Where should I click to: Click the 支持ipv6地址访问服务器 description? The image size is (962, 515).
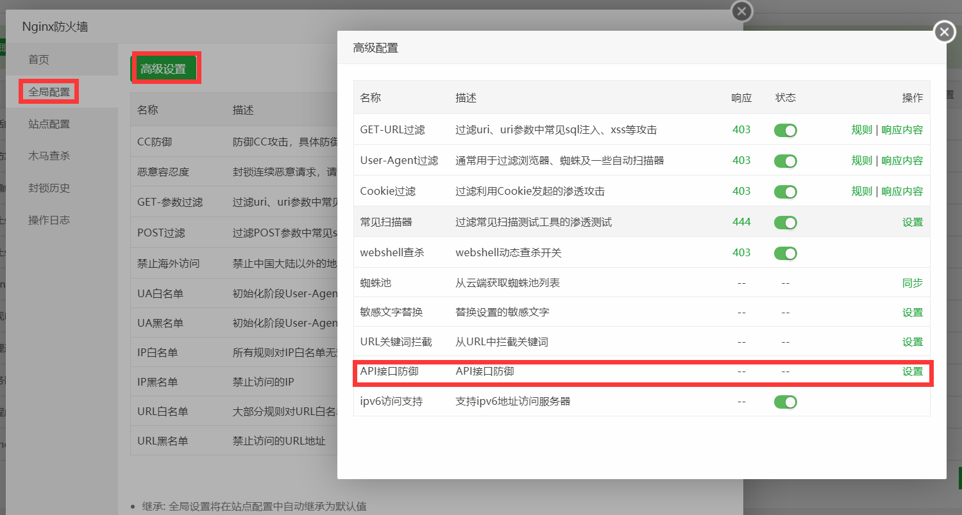513,402
